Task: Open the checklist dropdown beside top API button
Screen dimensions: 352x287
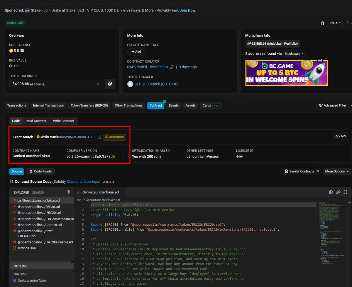Action: (x=348, y=23)
